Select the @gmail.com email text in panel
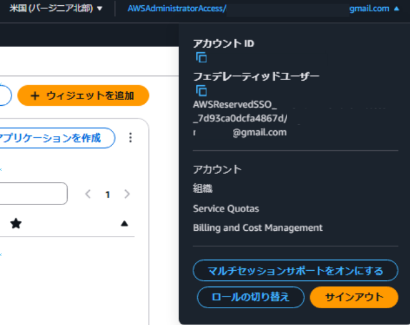Viewport: 410px width, 325px height. (260, 133)
